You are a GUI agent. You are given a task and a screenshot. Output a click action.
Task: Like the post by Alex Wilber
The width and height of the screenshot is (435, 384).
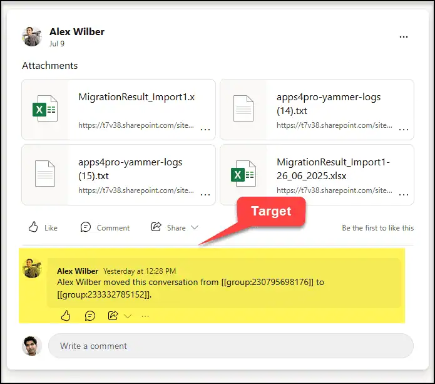click(43, 227)
